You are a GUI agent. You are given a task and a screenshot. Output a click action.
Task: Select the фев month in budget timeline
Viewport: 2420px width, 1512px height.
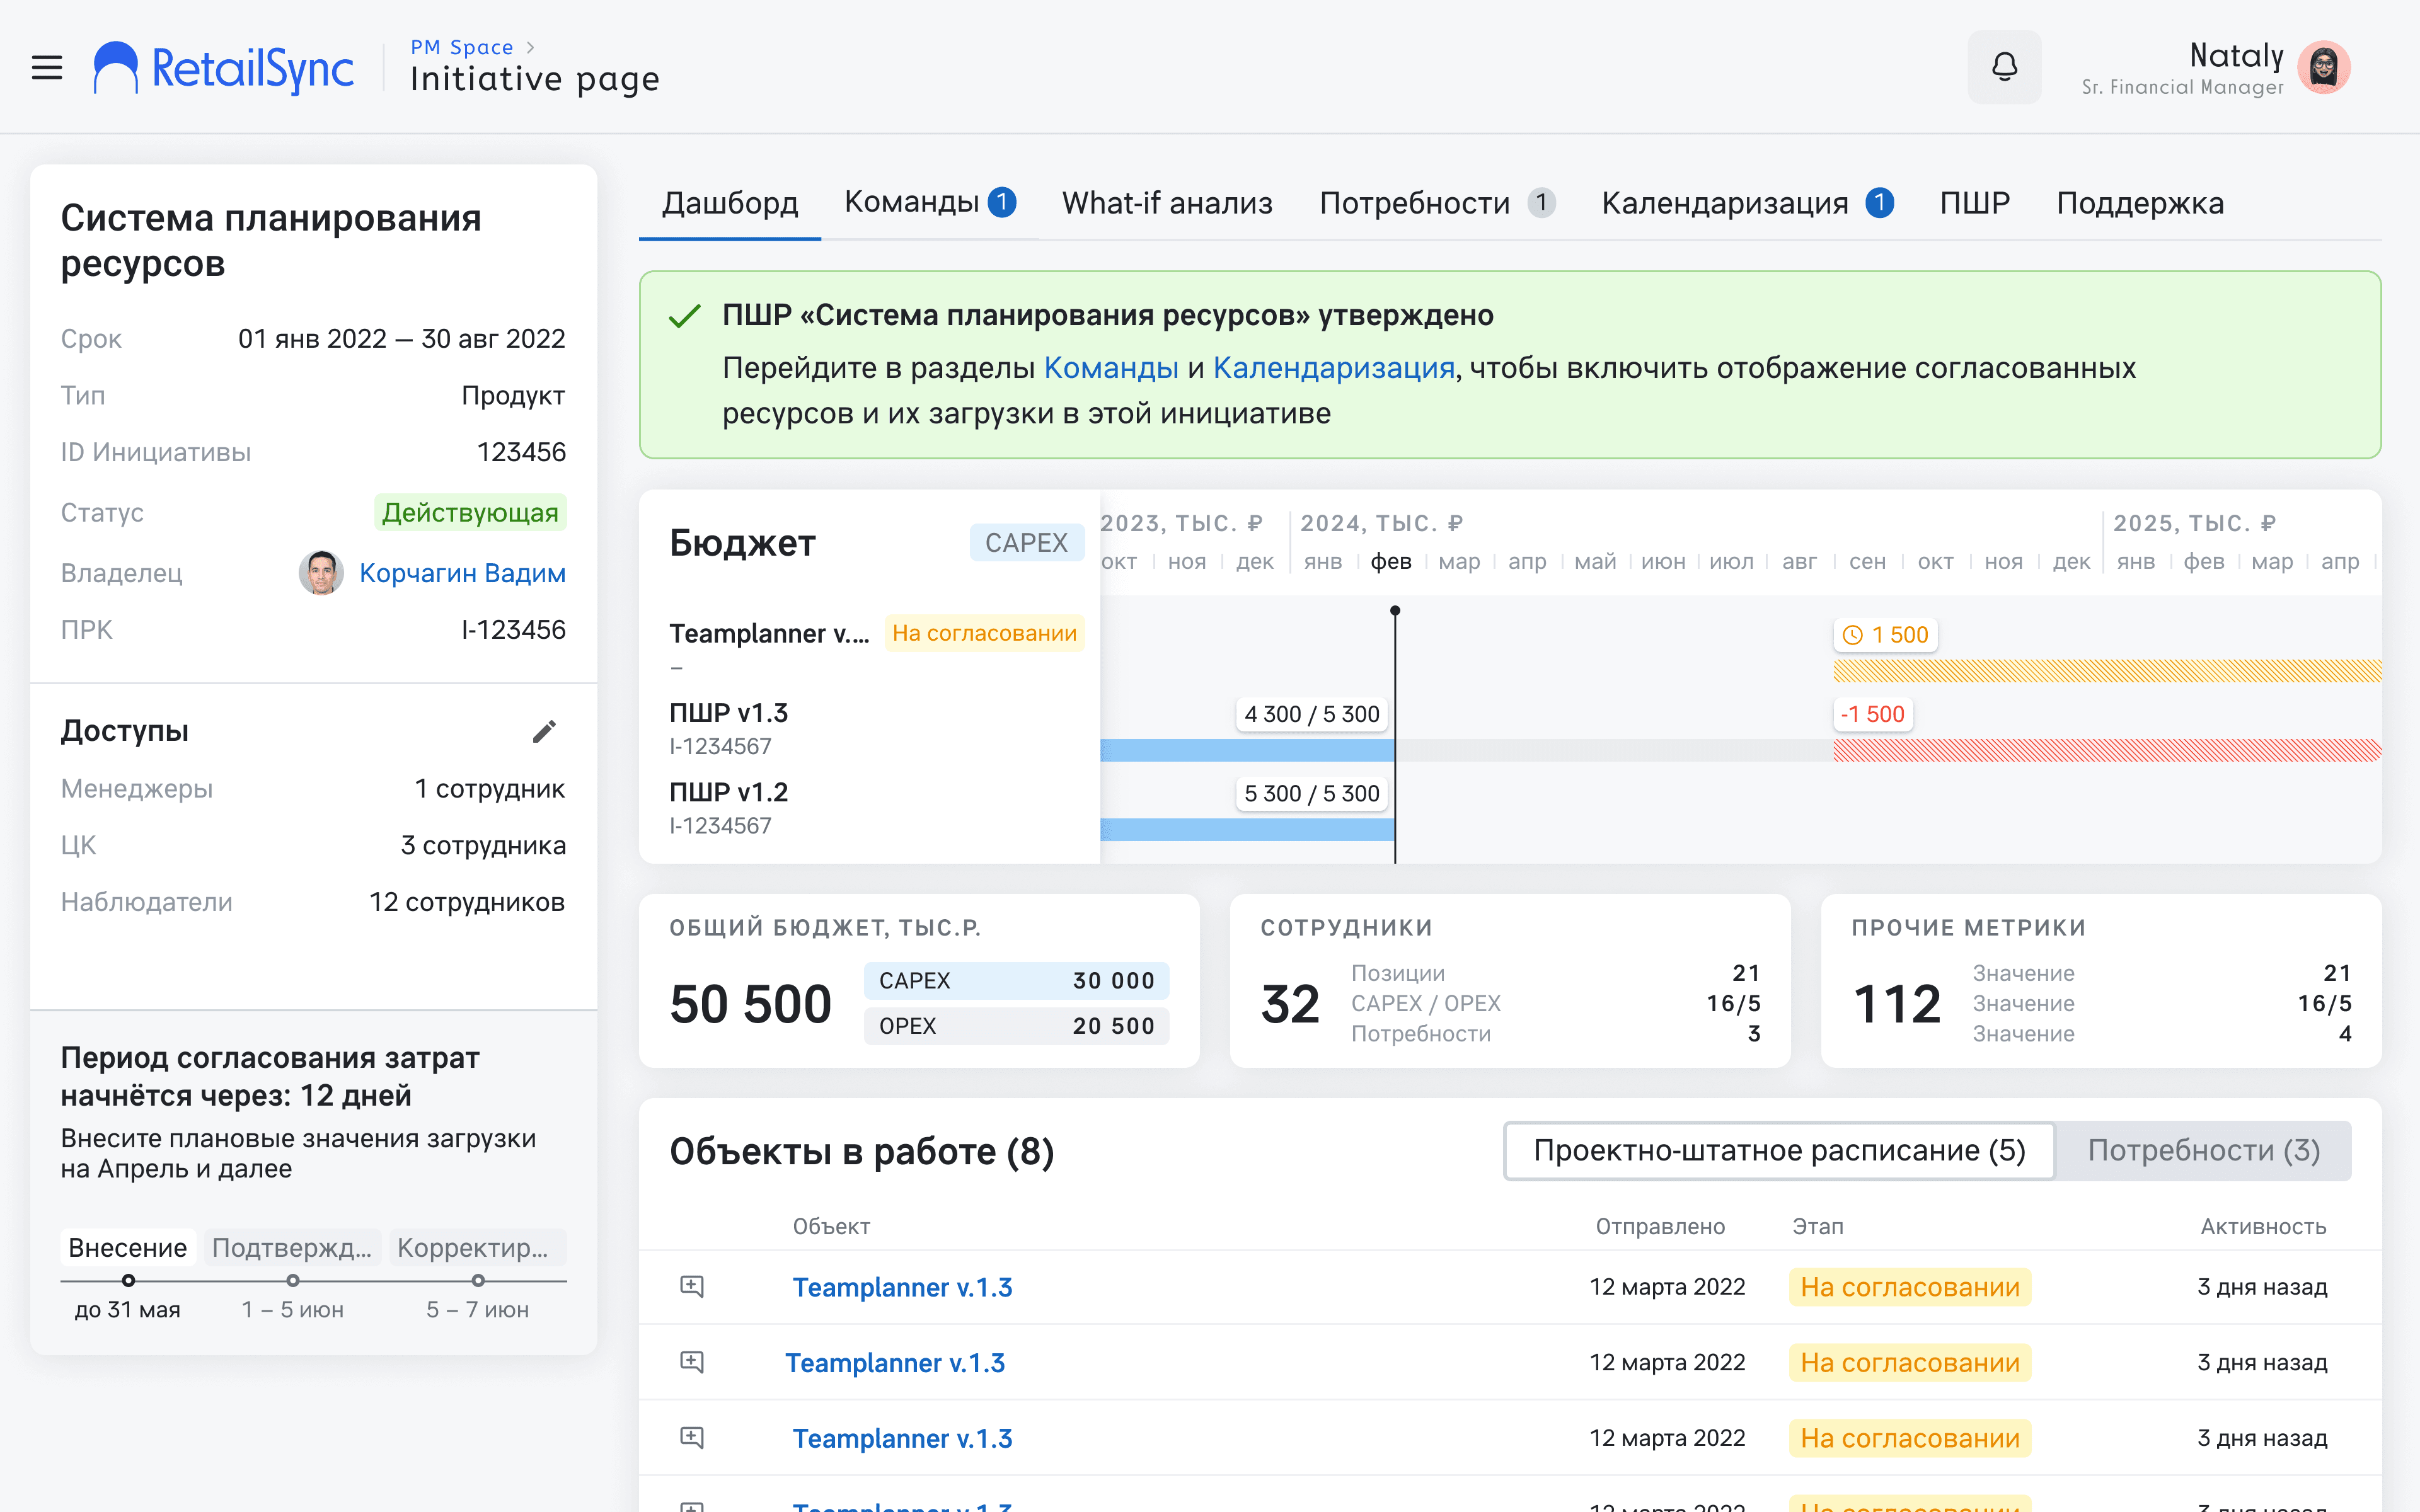1390,562
